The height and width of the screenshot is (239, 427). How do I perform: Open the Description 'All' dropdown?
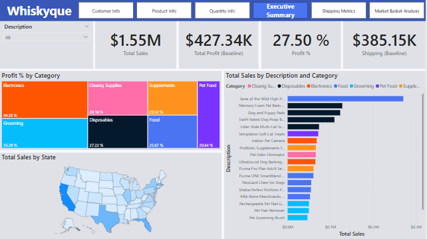47,37
